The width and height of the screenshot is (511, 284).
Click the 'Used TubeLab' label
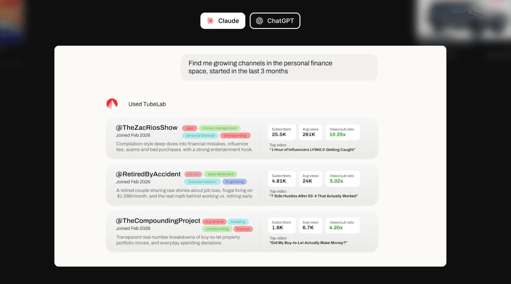point(147,104)
